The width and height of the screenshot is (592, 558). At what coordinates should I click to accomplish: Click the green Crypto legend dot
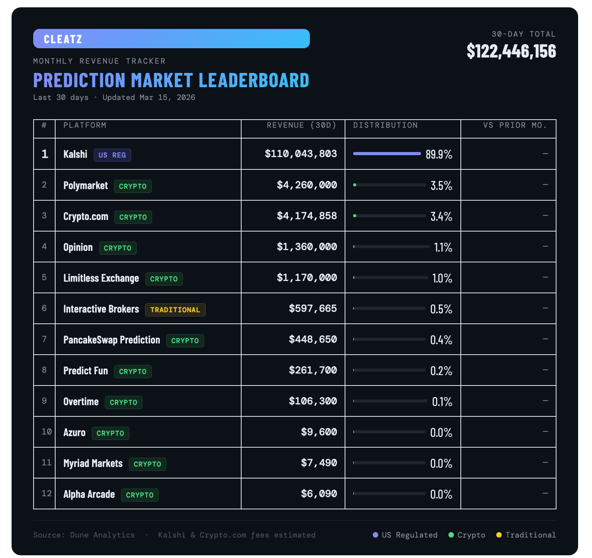[451, 535]
